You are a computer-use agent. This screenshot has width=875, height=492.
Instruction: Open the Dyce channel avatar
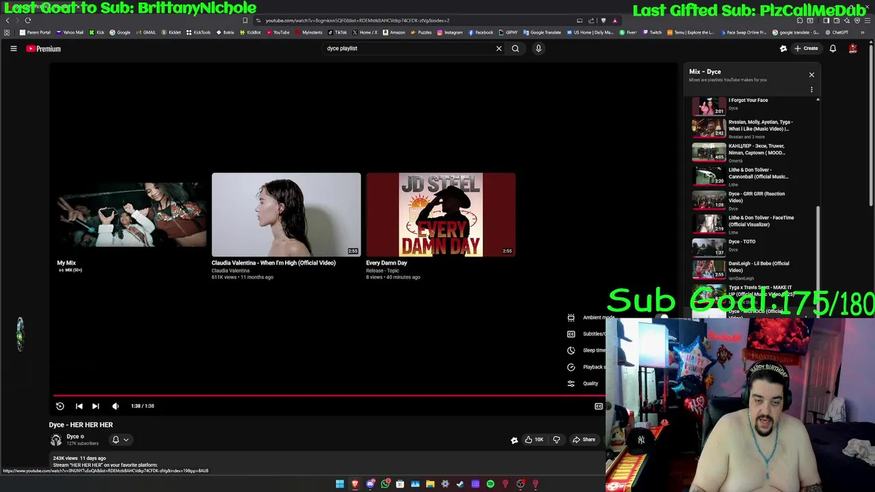55,439
